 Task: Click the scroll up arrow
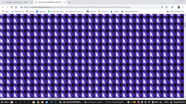(x=185, y=15)
